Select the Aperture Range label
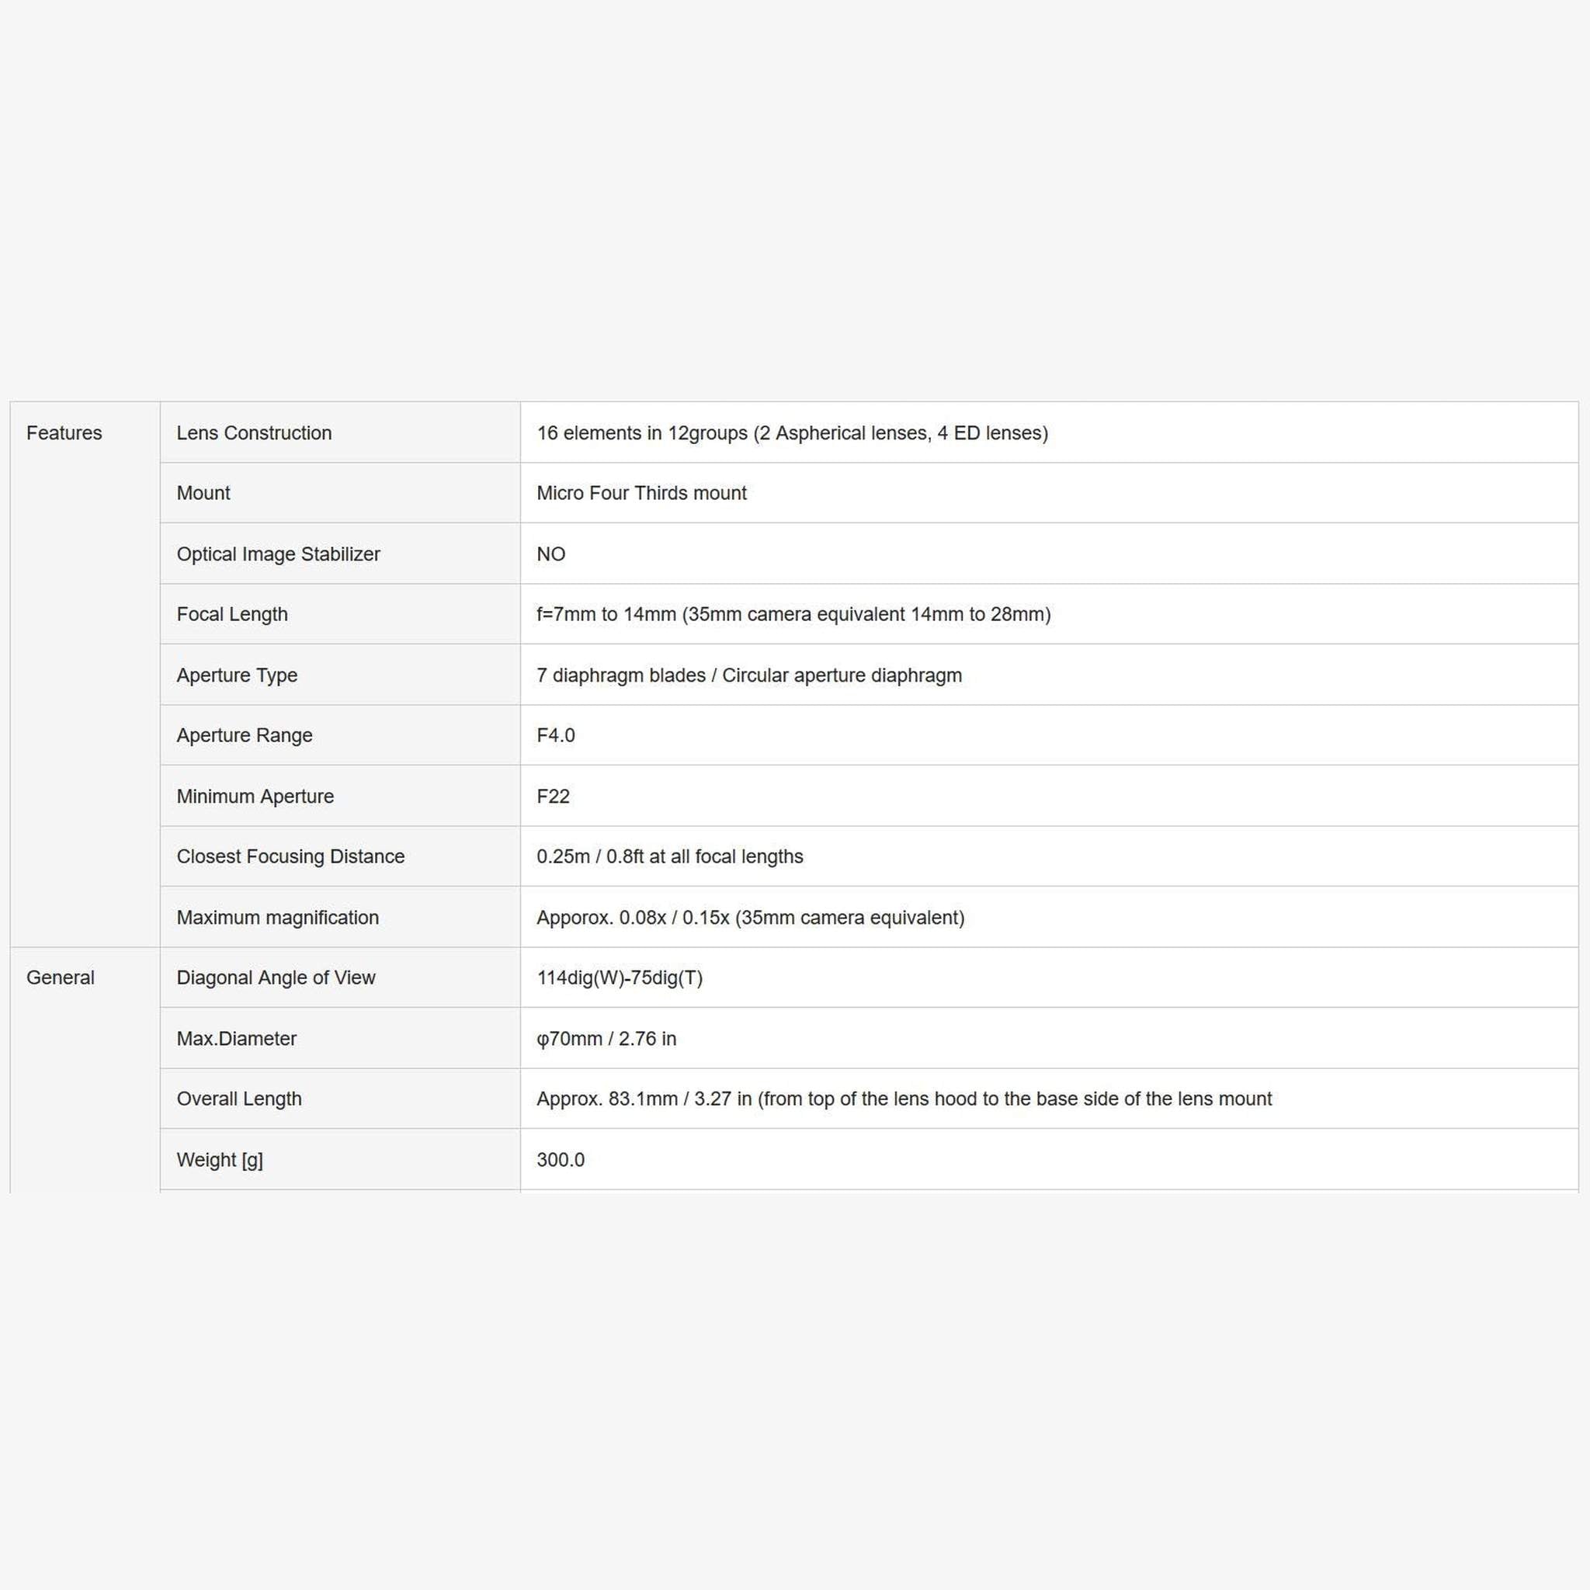 (245, 735)
